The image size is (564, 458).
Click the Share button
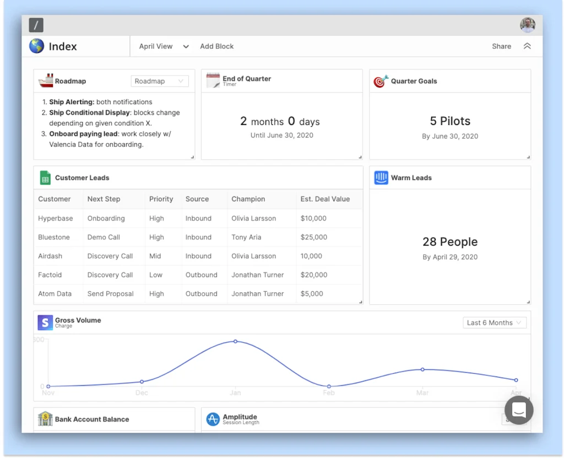(x=501, y=46)
